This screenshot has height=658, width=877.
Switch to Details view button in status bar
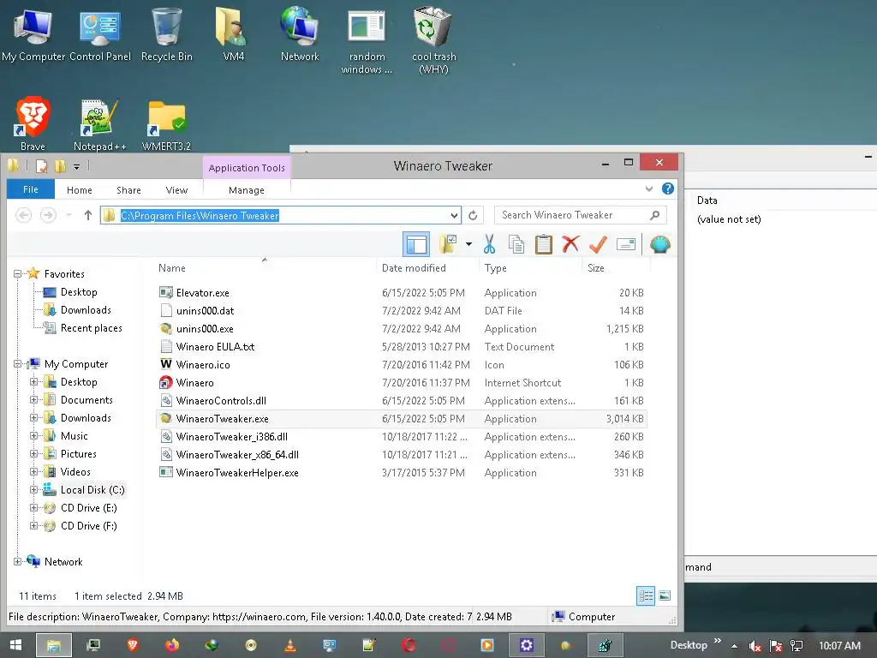(646, 596)
